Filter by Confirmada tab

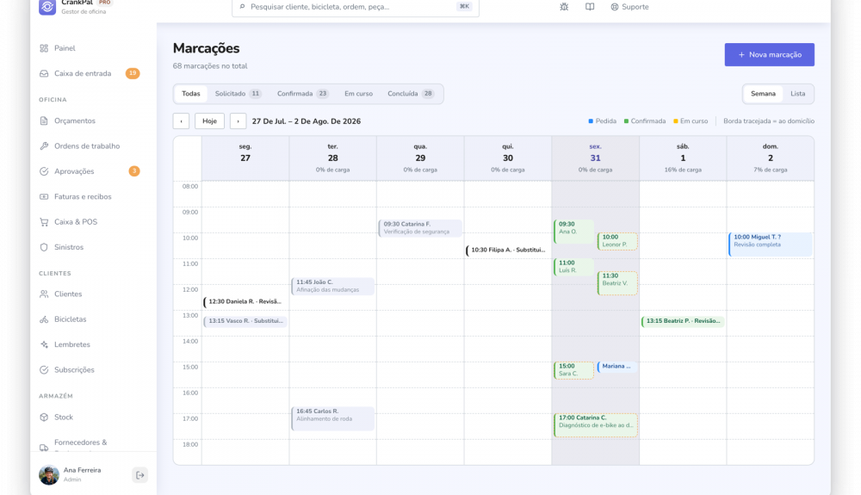[302, 94]
